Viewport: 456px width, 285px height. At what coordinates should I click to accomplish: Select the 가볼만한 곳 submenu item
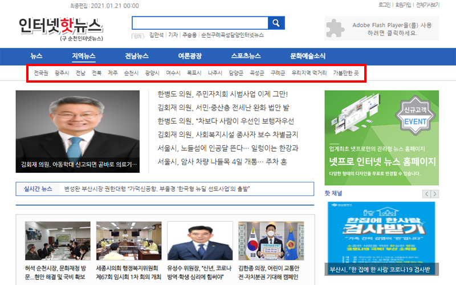pyautogui.click(x=346, y=73)
